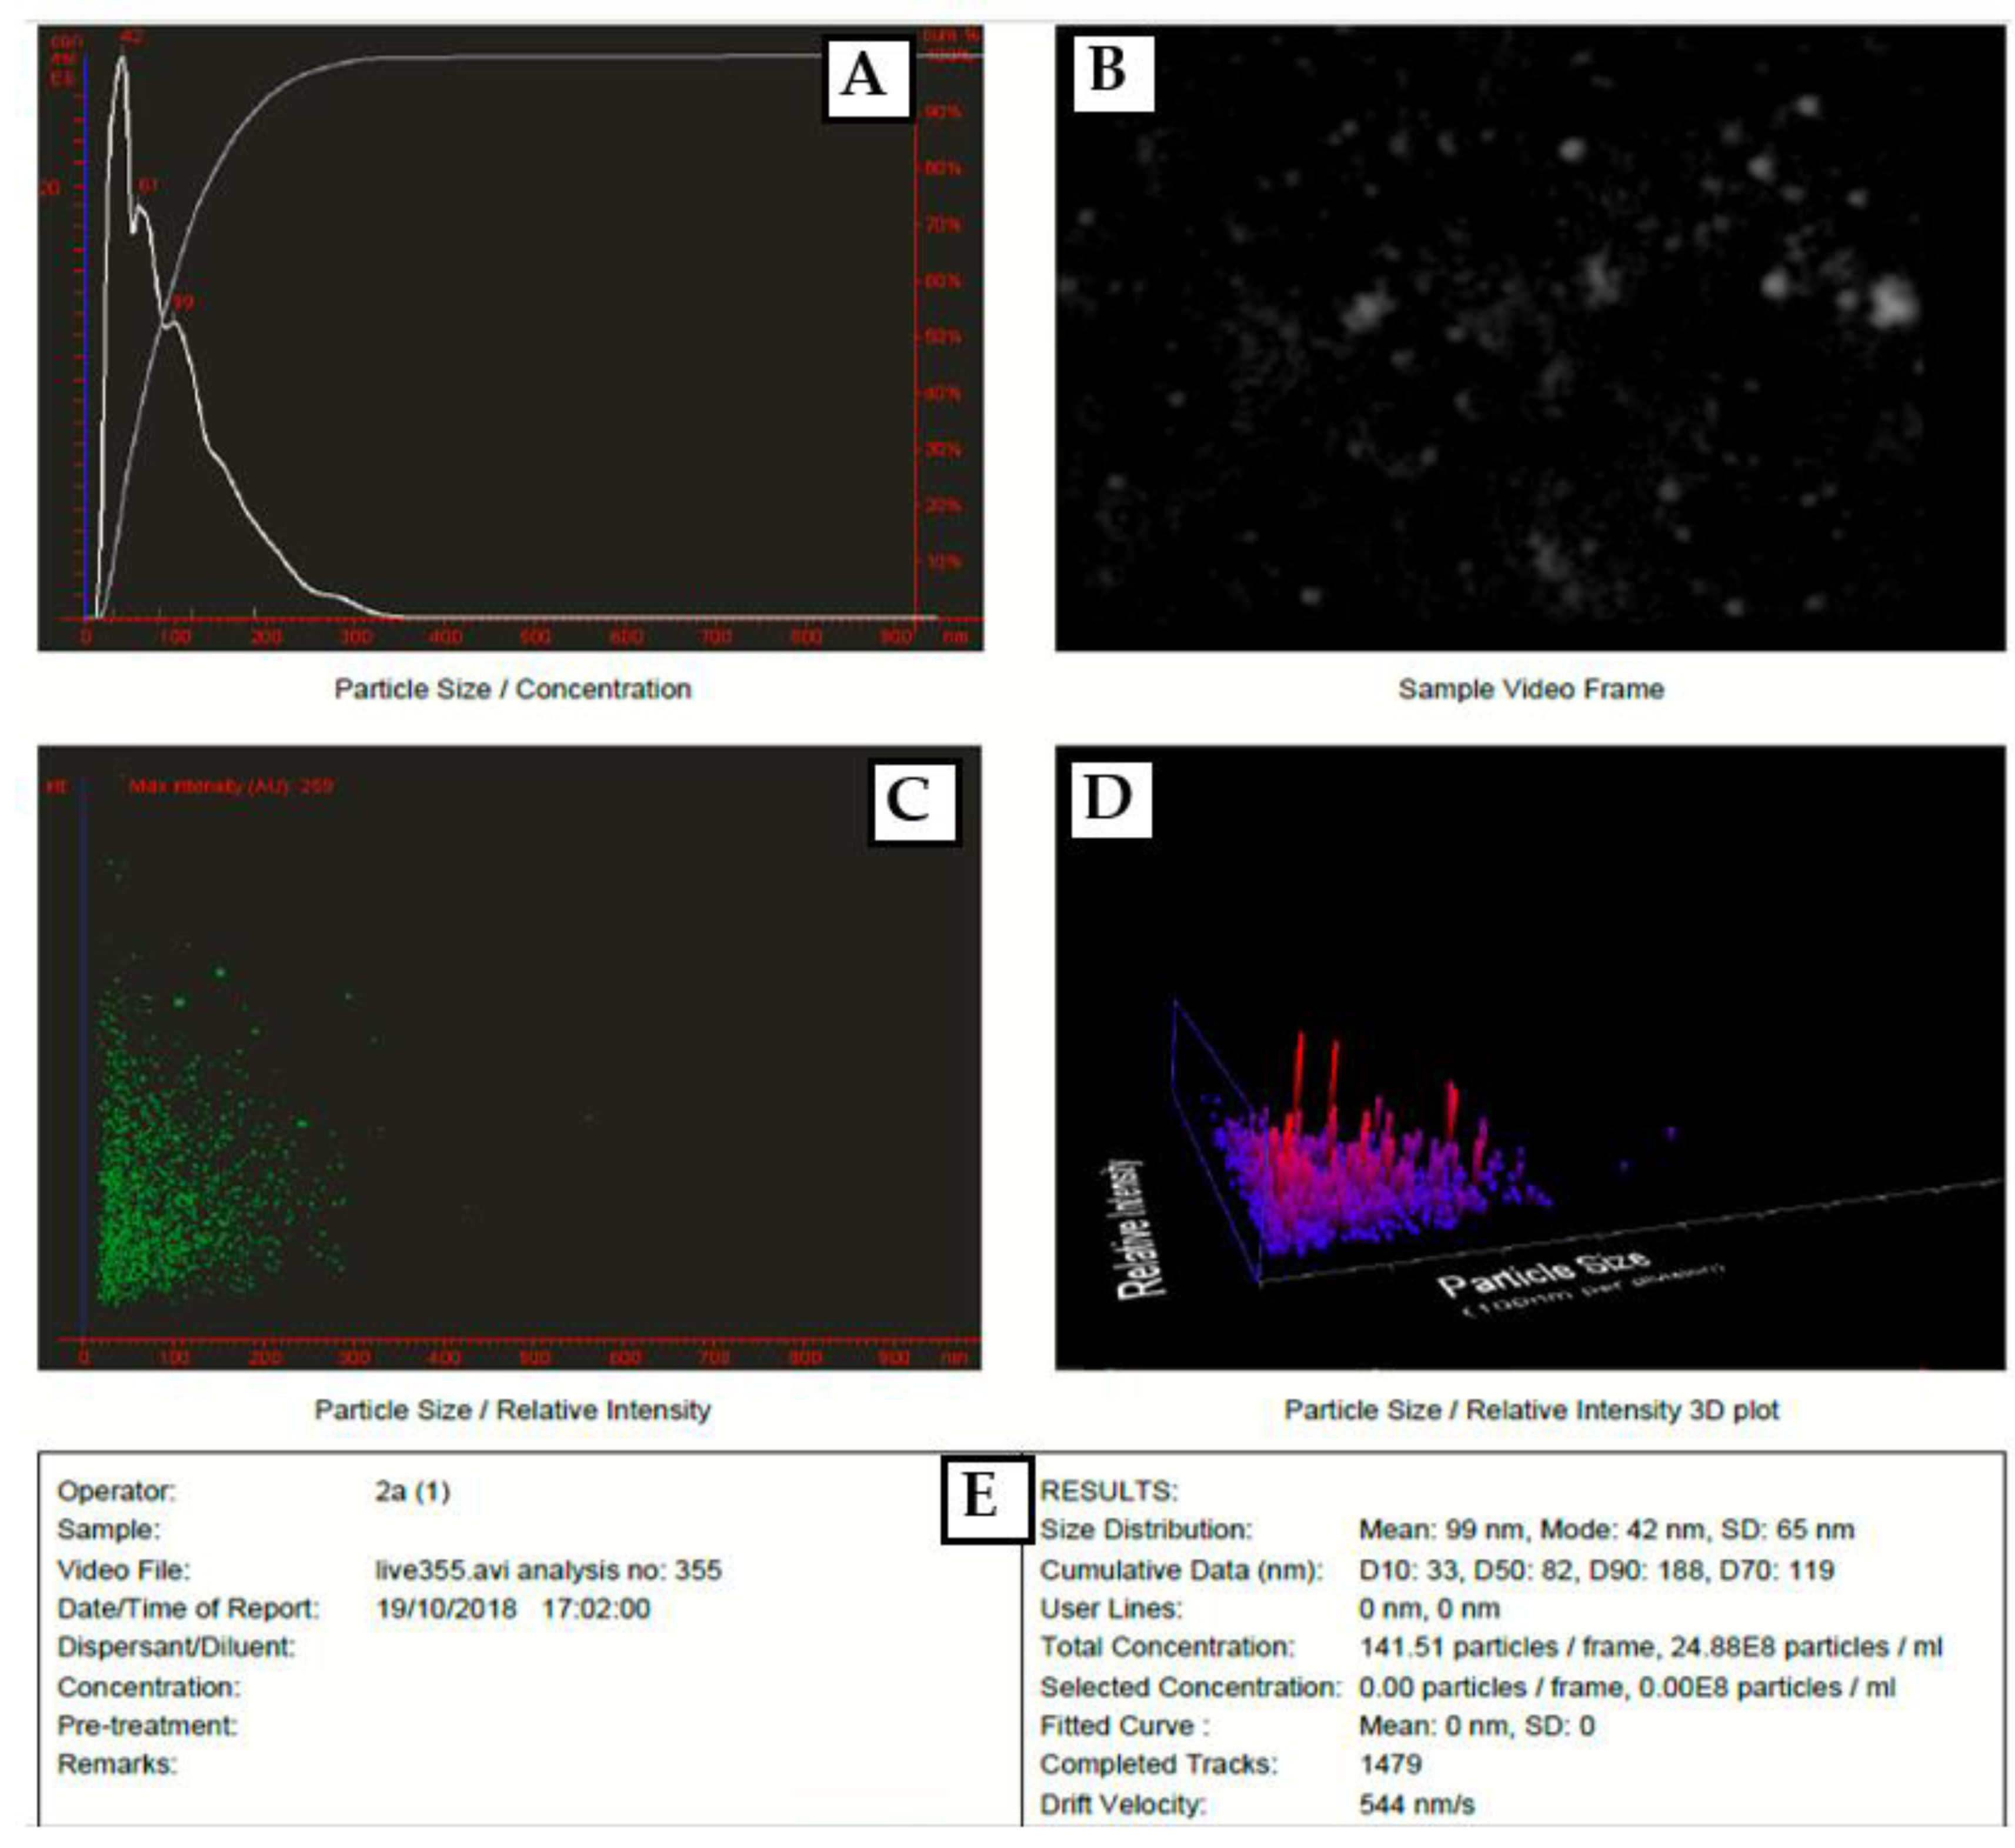Click the panel label B box

pos(1111,72)
